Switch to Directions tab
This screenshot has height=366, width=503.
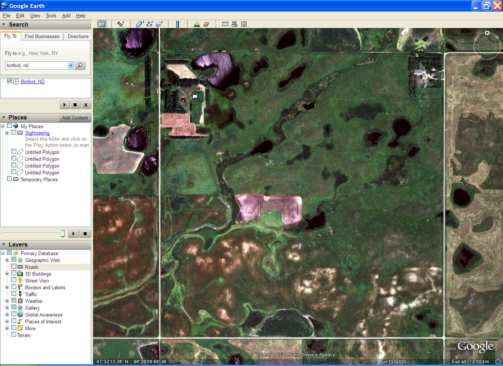78,36
